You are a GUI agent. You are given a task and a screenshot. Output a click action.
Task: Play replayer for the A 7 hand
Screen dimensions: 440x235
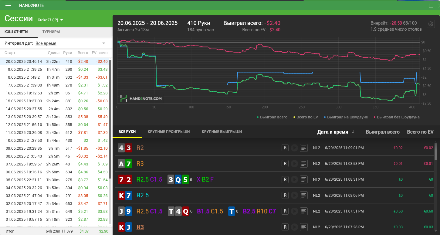click(294, 164)
